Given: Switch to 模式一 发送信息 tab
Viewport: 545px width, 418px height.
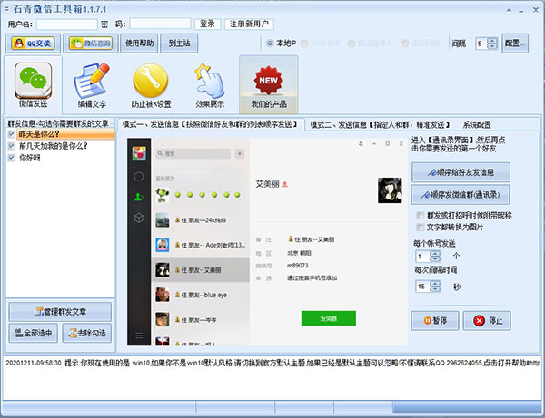Looking at the screenshot, I should click(x=211, y=124).
